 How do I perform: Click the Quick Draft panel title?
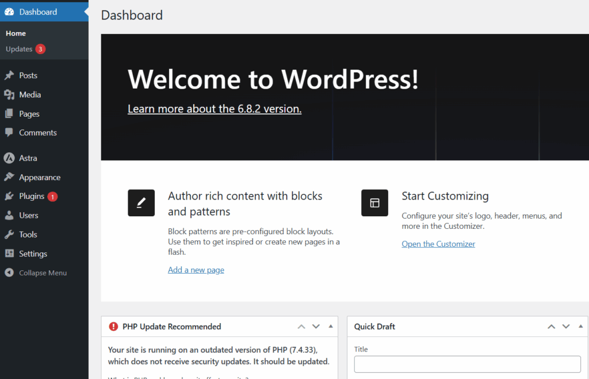pos(374,327)
